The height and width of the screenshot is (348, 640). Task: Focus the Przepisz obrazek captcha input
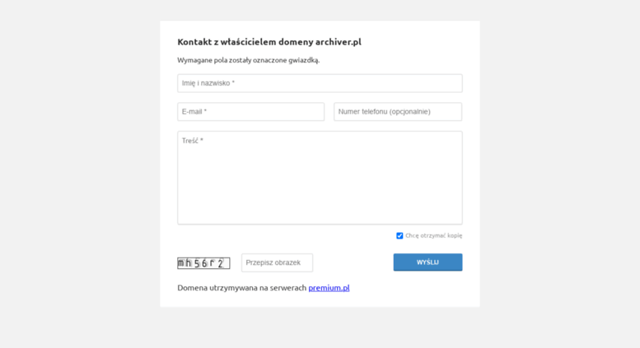click(277, 262)
